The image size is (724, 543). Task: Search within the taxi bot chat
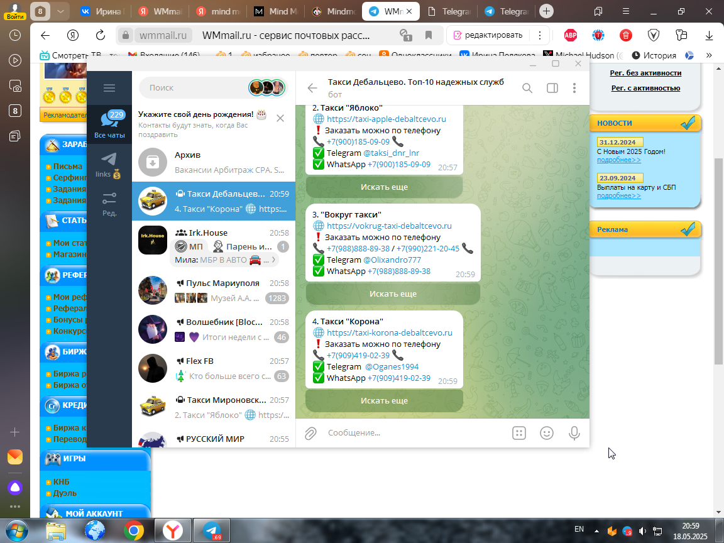click(527, 88)
